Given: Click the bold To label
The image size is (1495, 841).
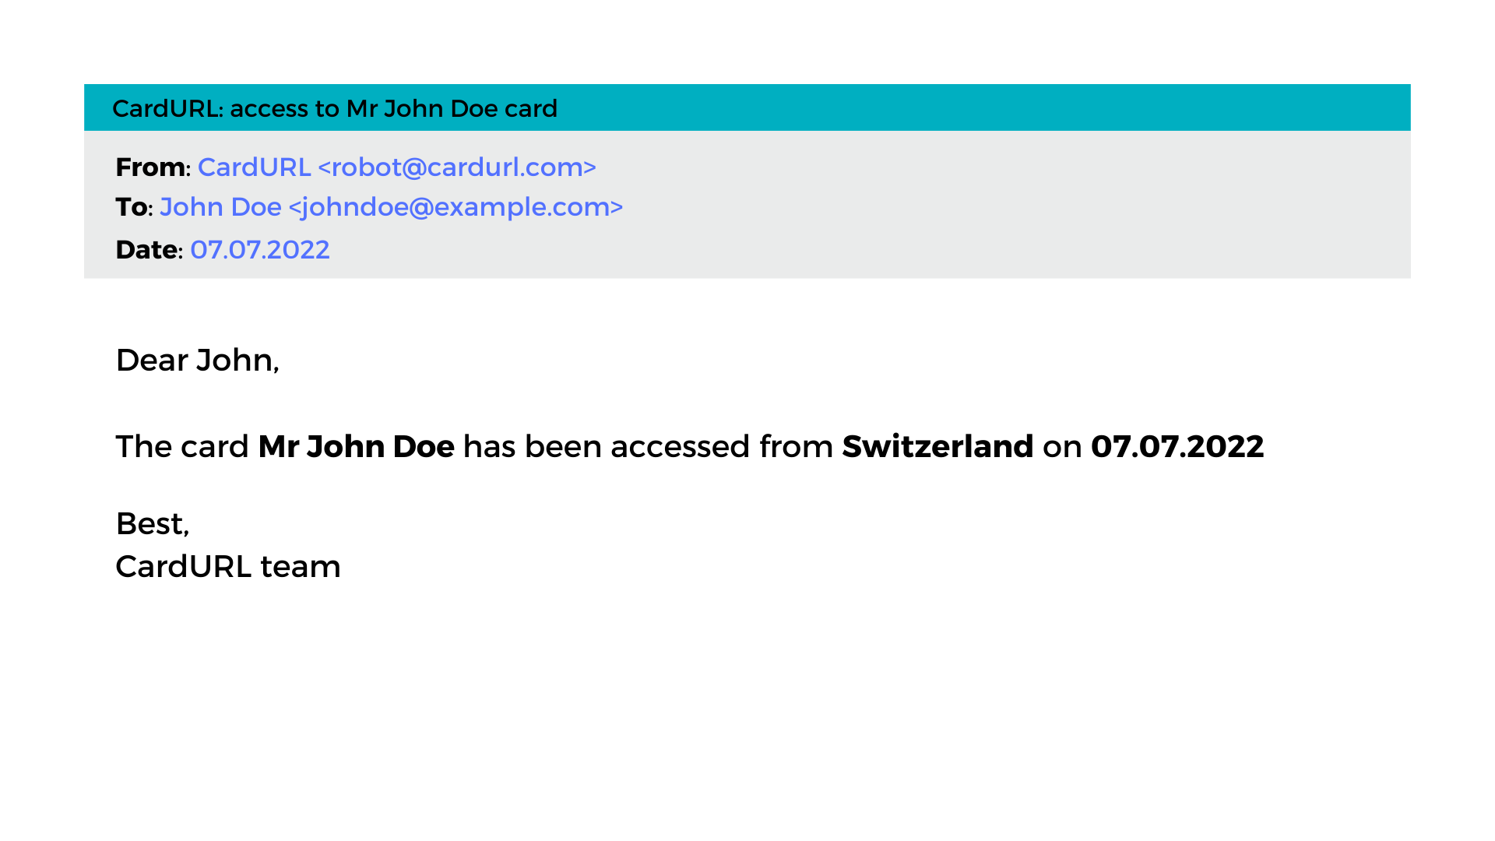Looking at the screenshot, I should click(131, 207).
